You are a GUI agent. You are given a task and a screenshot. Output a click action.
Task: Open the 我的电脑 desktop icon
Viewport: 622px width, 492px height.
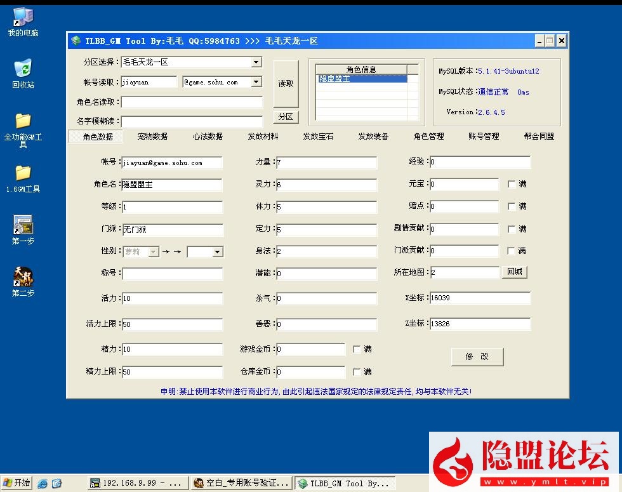(x=23, y=22)
